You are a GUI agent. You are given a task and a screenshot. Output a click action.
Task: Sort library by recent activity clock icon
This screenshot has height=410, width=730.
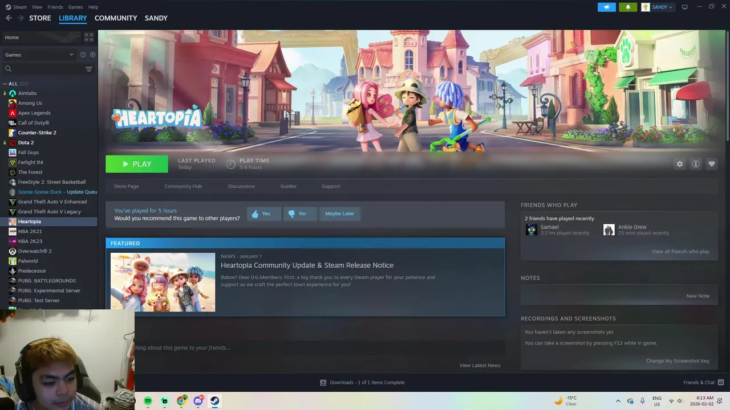83,55
